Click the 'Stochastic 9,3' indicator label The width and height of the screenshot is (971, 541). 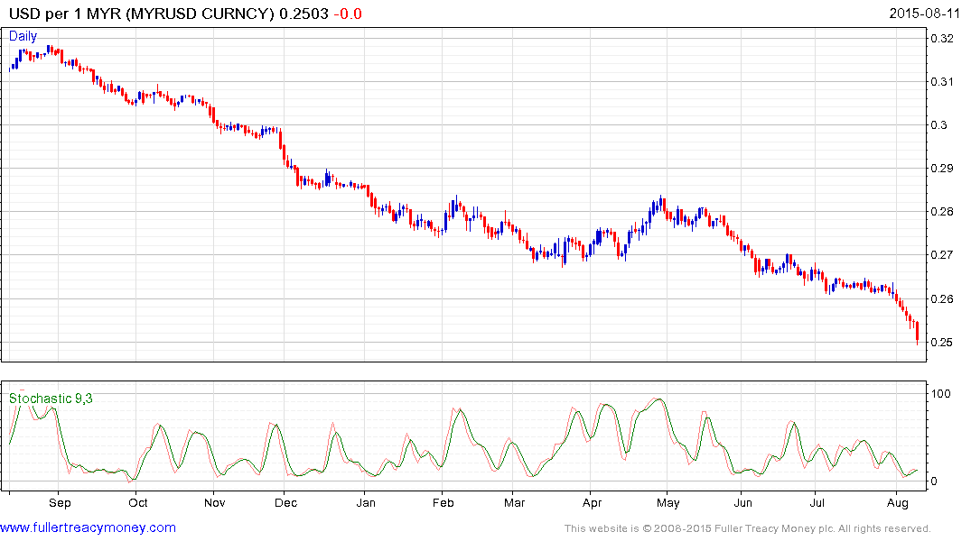[x=51, y=399]
